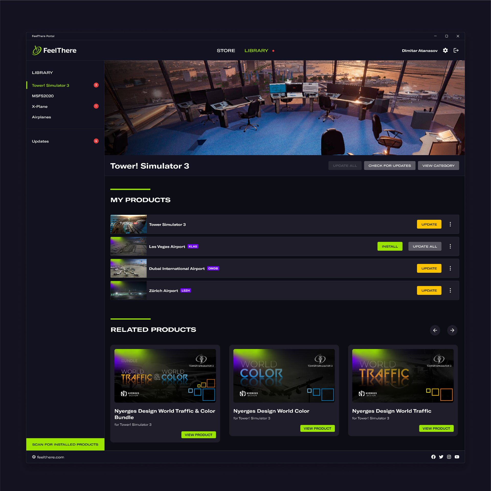Install Las Vegas Airport

[390, 246]
